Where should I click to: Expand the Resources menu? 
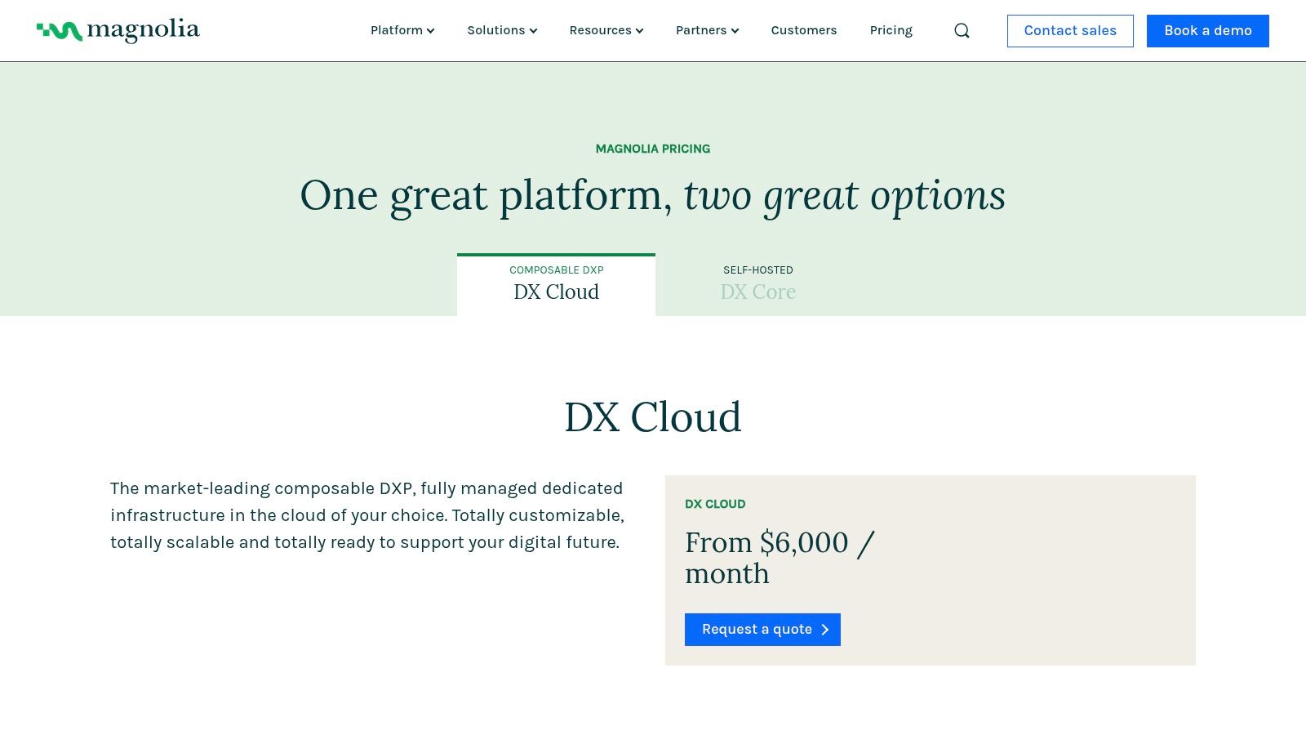(606, 30)
